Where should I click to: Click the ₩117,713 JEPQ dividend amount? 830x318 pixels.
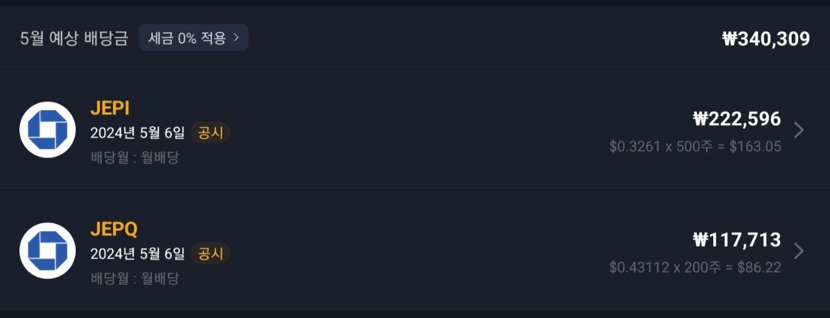click(737, 240)
